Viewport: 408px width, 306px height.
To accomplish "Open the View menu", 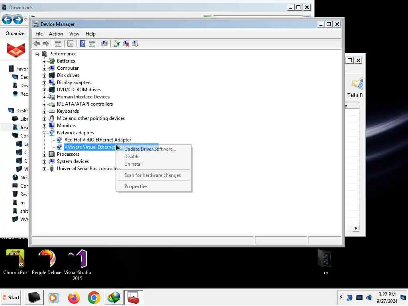I will [x=74, y=34].
